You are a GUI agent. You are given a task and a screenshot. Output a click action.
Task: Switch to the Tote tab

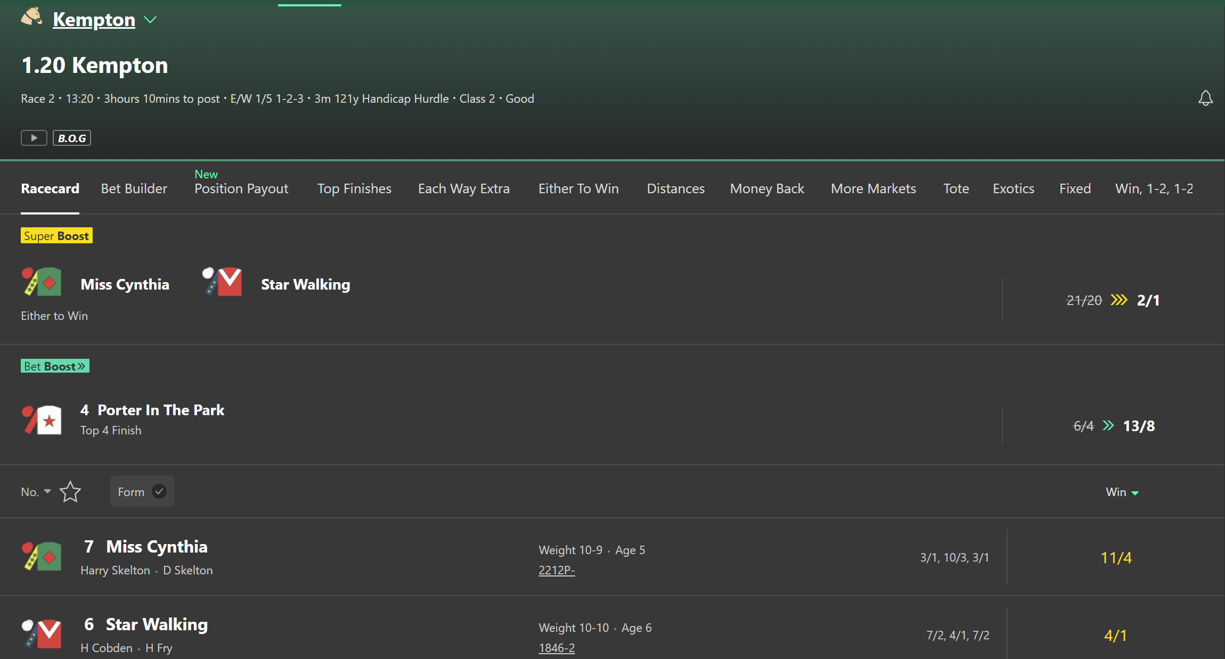(956, 188)
